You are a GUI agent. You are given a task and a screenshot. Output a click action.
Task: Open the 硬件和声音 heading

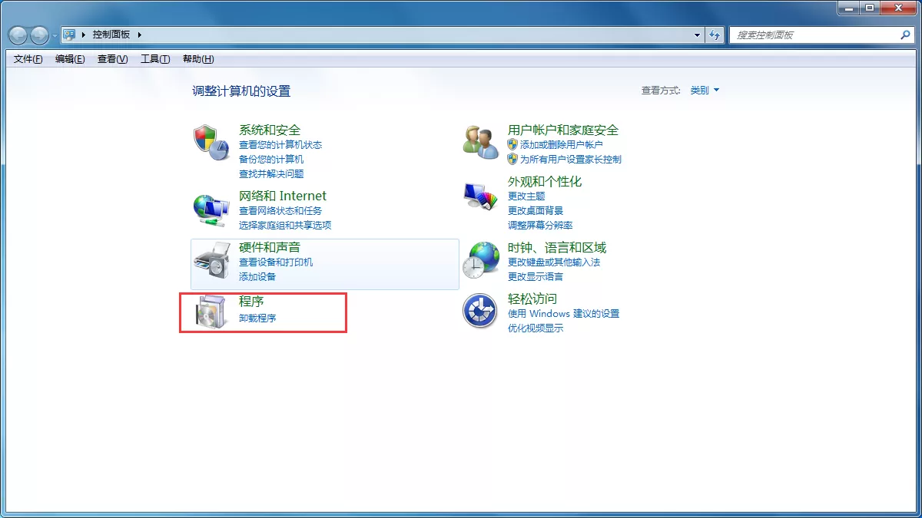click(270, 247)
